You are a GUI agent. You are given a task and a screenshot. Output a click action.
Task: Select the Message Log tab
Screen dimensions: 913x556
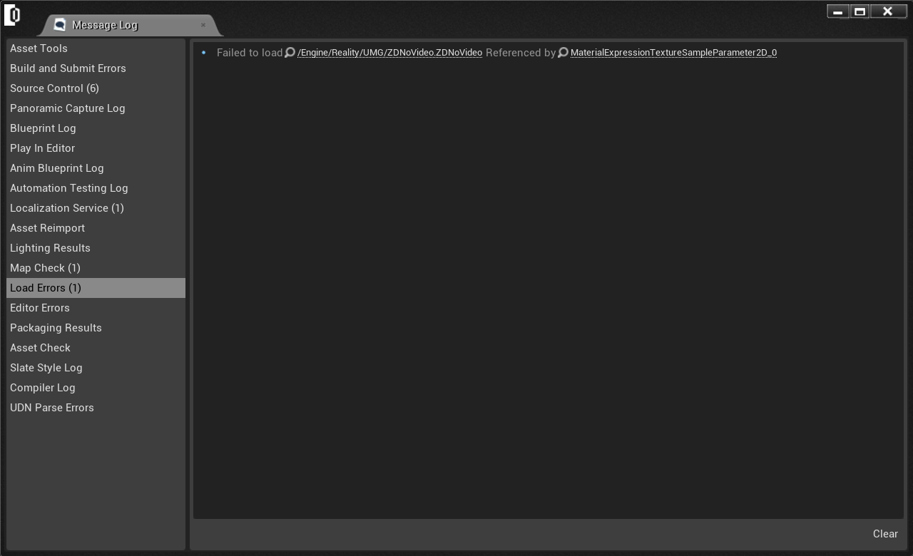105,25
